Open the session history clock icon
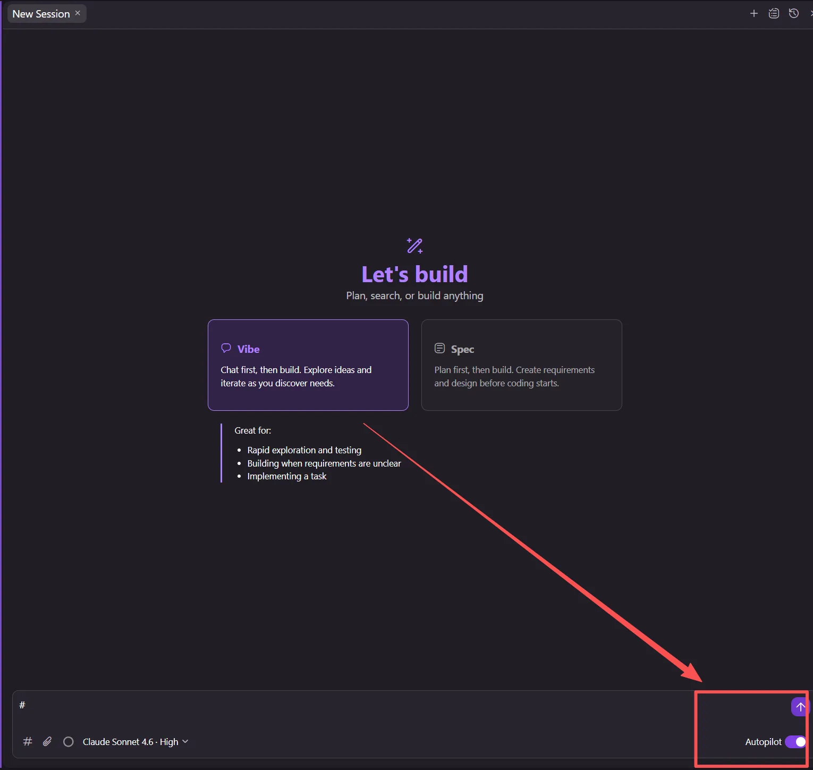This screenshot has height=770, width=813. pyautogui.click(x=794, y=13)
